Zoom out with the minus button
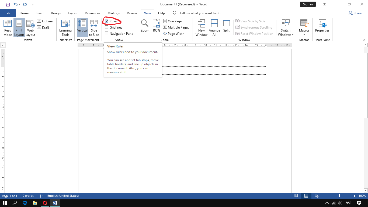Viewport: 368px width, 207px height. 324,196
